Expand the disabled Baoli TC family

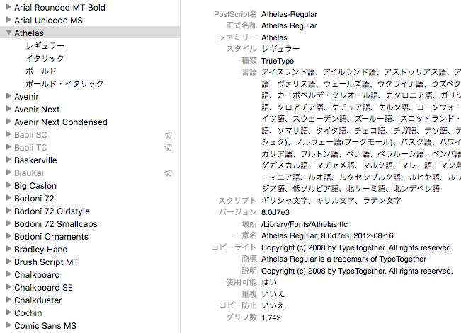(x=8, y=147)
